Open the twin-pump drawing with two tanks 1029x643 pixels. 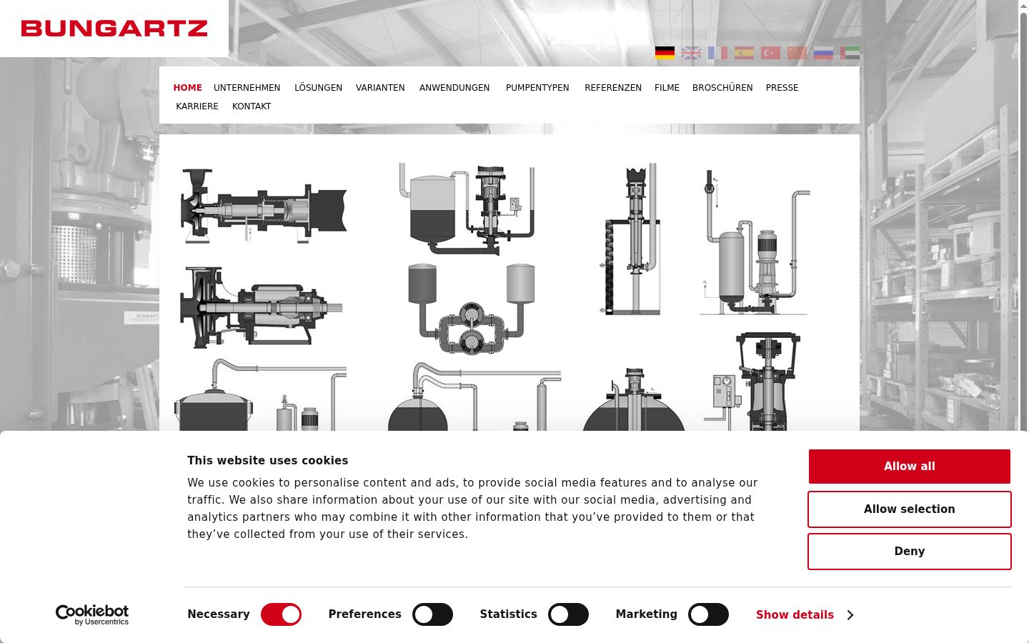click(472, 309)
